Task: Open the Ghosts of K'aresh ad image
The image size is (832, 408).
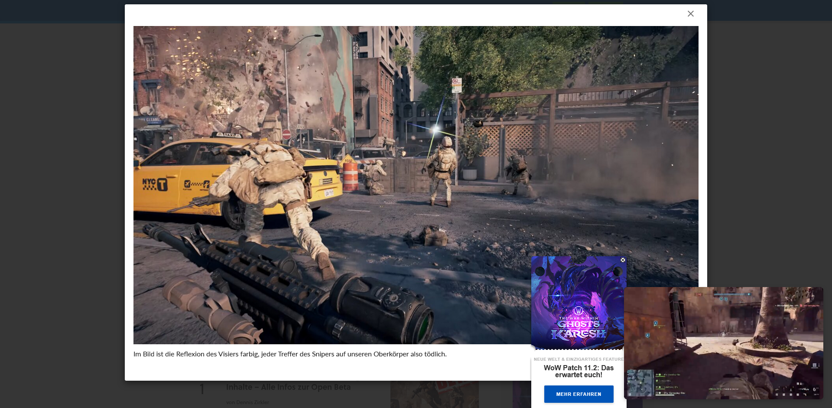Action: point(578,303)
